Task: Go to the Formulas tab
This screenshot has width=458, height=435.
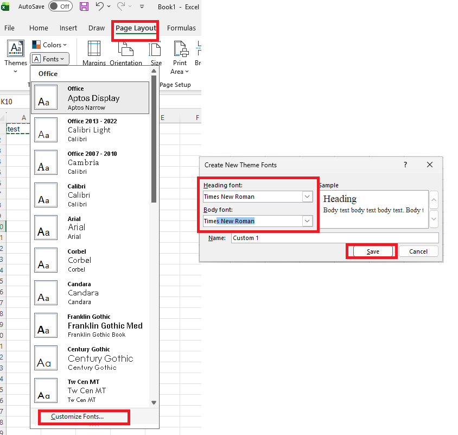Action: click(181, 28)
